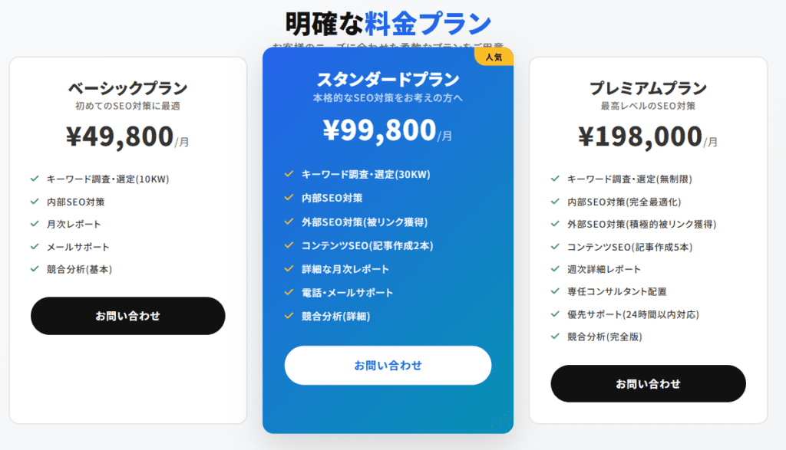Click the ¥198,000 price text
The width and height of the screenshot is (786, 450).
(639, 136)
